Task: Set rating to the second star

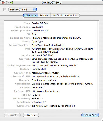Action: (x=35, y=99)
